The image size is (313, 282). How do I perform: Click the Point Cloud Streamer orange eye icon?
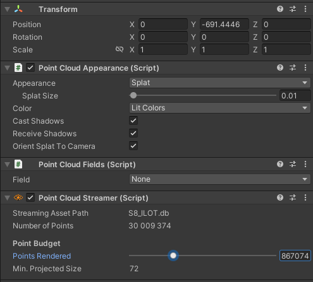(x=18, y=197)
